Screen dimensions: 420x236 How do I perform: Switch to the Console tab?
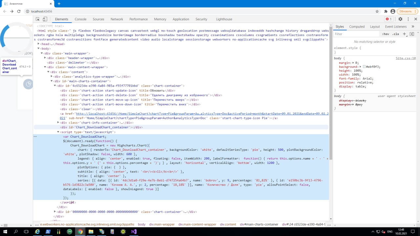coord(80,19)
